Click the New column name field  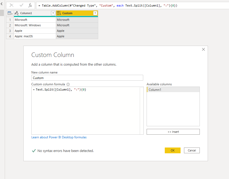87,78
